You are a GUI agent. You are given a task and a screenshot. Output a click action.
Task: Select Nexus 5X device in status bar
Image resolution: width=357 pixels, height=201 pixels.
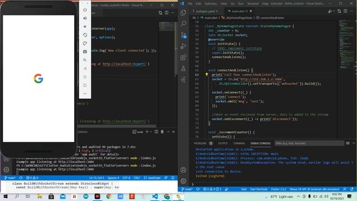[x=315, y=189]
